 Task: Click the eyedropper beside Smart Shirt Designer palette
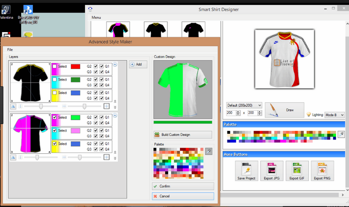[341, 134]
